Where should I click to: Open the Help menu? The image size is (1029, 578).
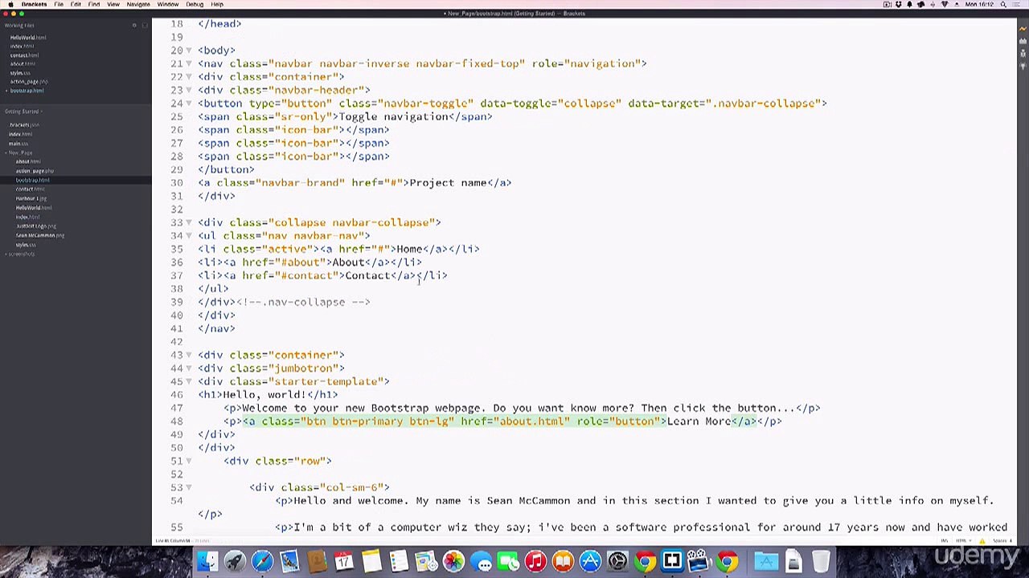pyautogui.click(x=217, y=4)
